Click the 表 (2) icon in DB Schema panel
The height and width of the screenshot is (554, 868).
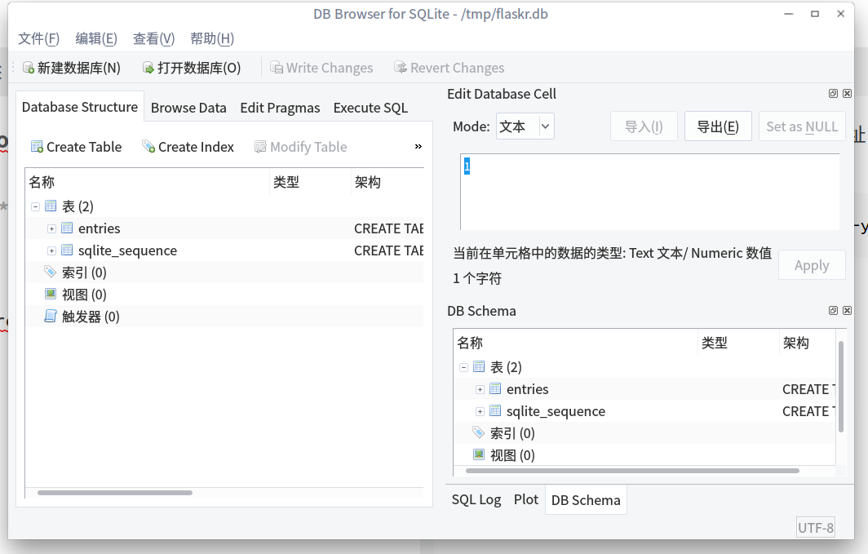479,366
